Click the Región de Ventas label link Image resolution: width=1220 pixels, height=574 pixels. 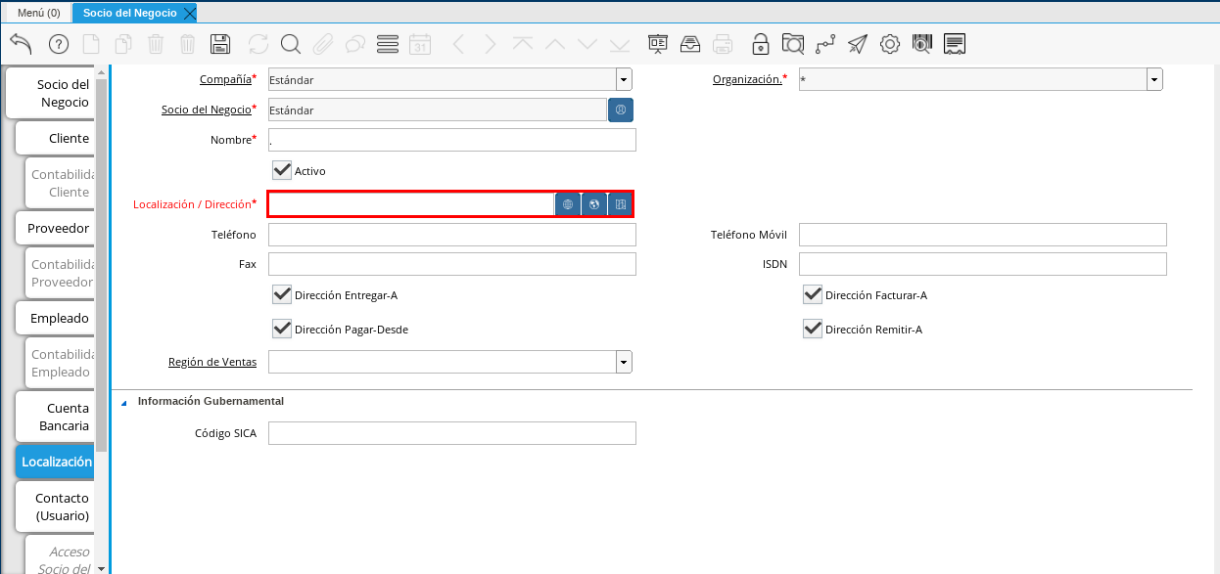(212, 362)
